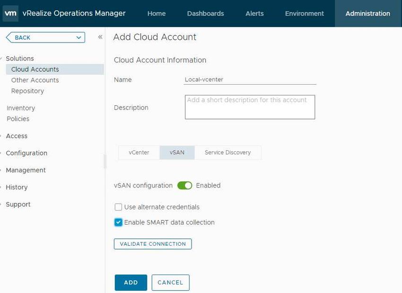
Task: Collapse the Solutions section
Action: point(1,59)
